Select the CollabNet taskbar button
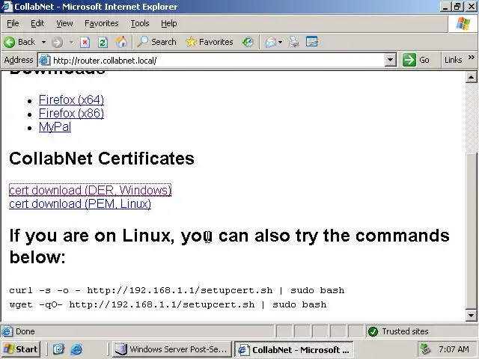The height and width of the screenshot is (359, 479). tap(294, 349)
